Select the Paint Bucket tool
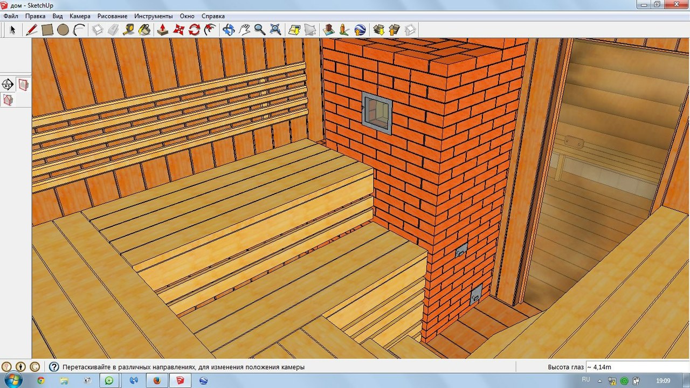The width and height of the screenshot is (690, 388). pyautogui.click(x=144, y=30)
